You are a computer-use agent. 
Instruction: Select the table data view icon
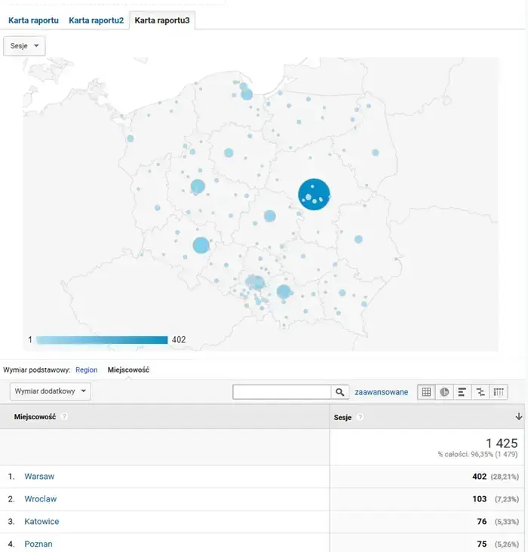(426, 392)
